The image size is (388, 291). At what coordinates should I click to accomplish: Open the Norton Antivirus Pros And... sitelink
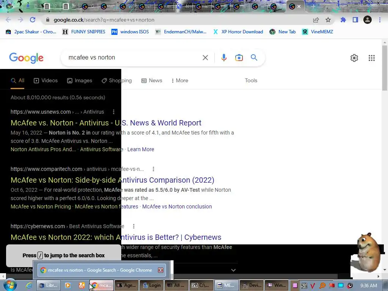43,149
